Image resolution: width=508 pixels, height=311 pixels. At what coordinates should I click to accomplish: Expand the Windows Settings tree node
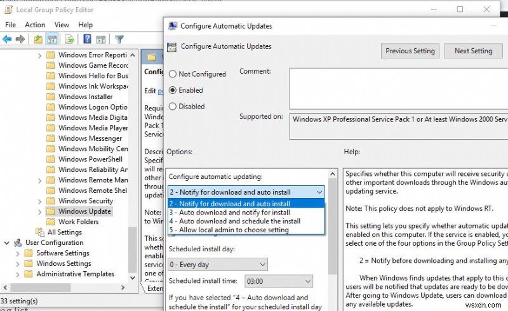click(18, 264)
